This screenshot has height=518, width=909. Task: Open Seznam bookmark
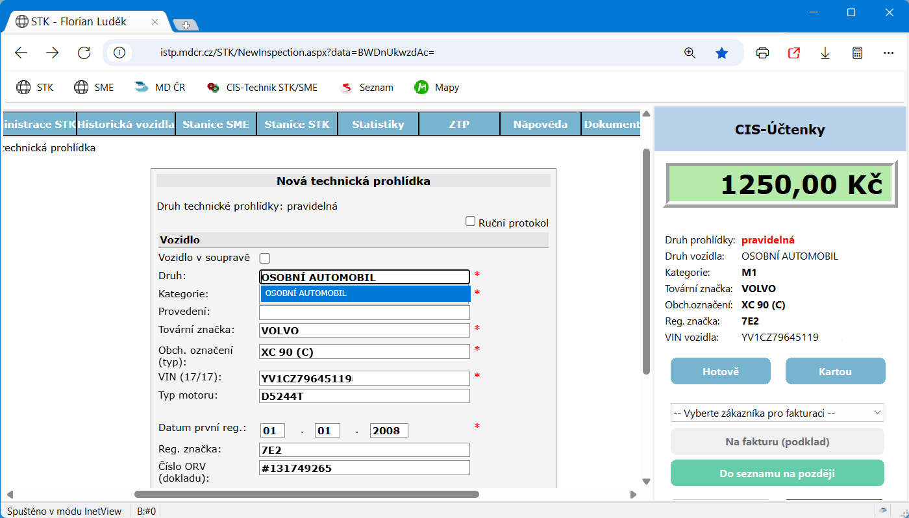pos(367,87)
